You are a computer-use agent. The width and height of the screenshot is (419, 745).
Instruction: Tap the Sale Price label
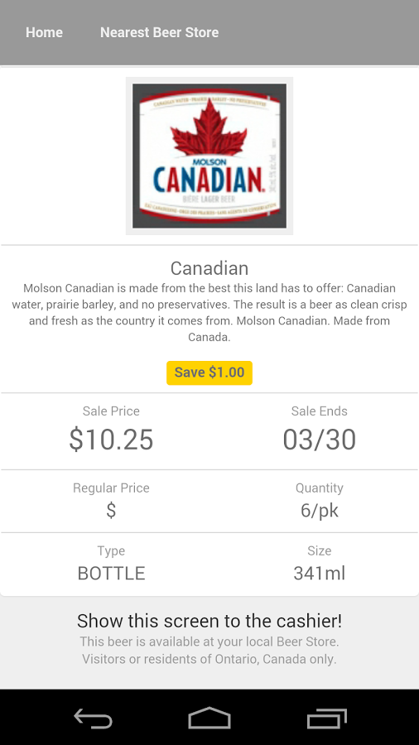[111, 411]
